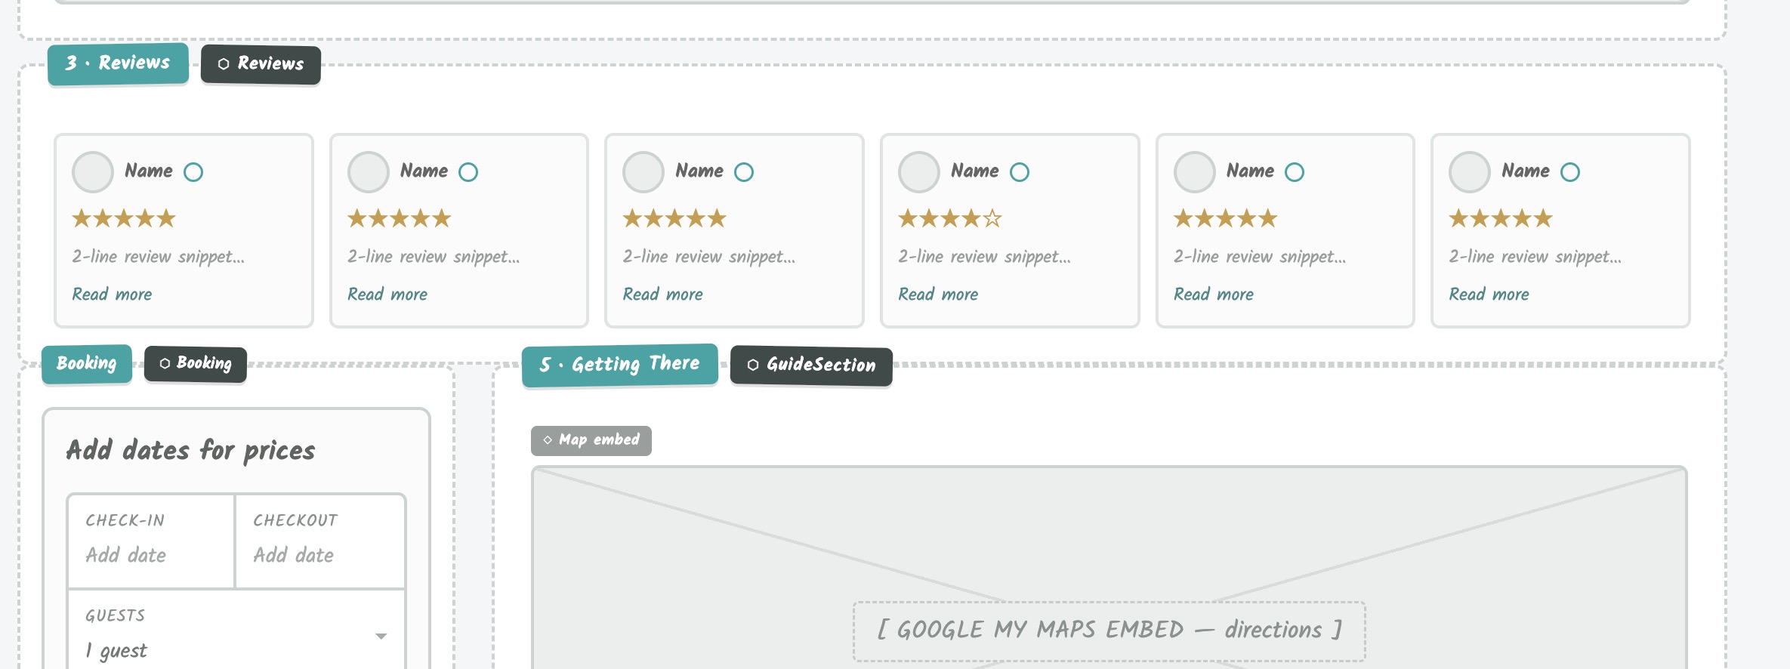Click the four-star rating on the fourth review
This screenshot has height=669, width=1790.
pyautogui.click(x=949, y=219)
